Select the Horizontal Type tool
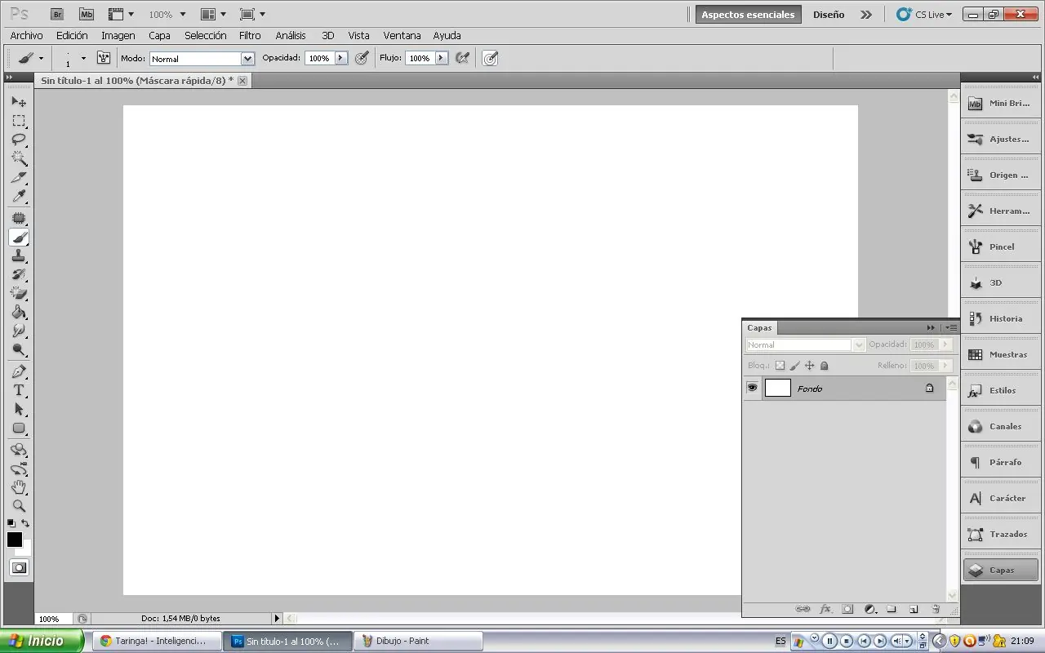 coord(19,390)
